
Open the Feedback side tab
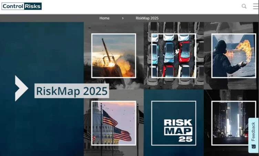[253, 135]
